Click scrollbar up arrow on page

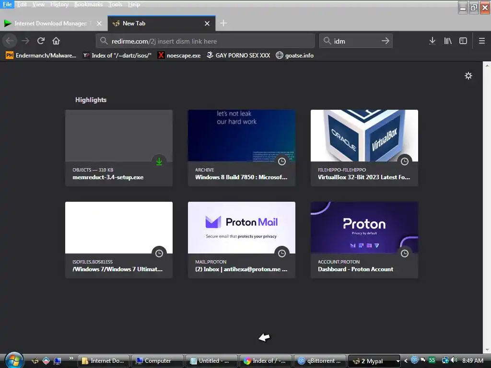[x=487, y=65]
